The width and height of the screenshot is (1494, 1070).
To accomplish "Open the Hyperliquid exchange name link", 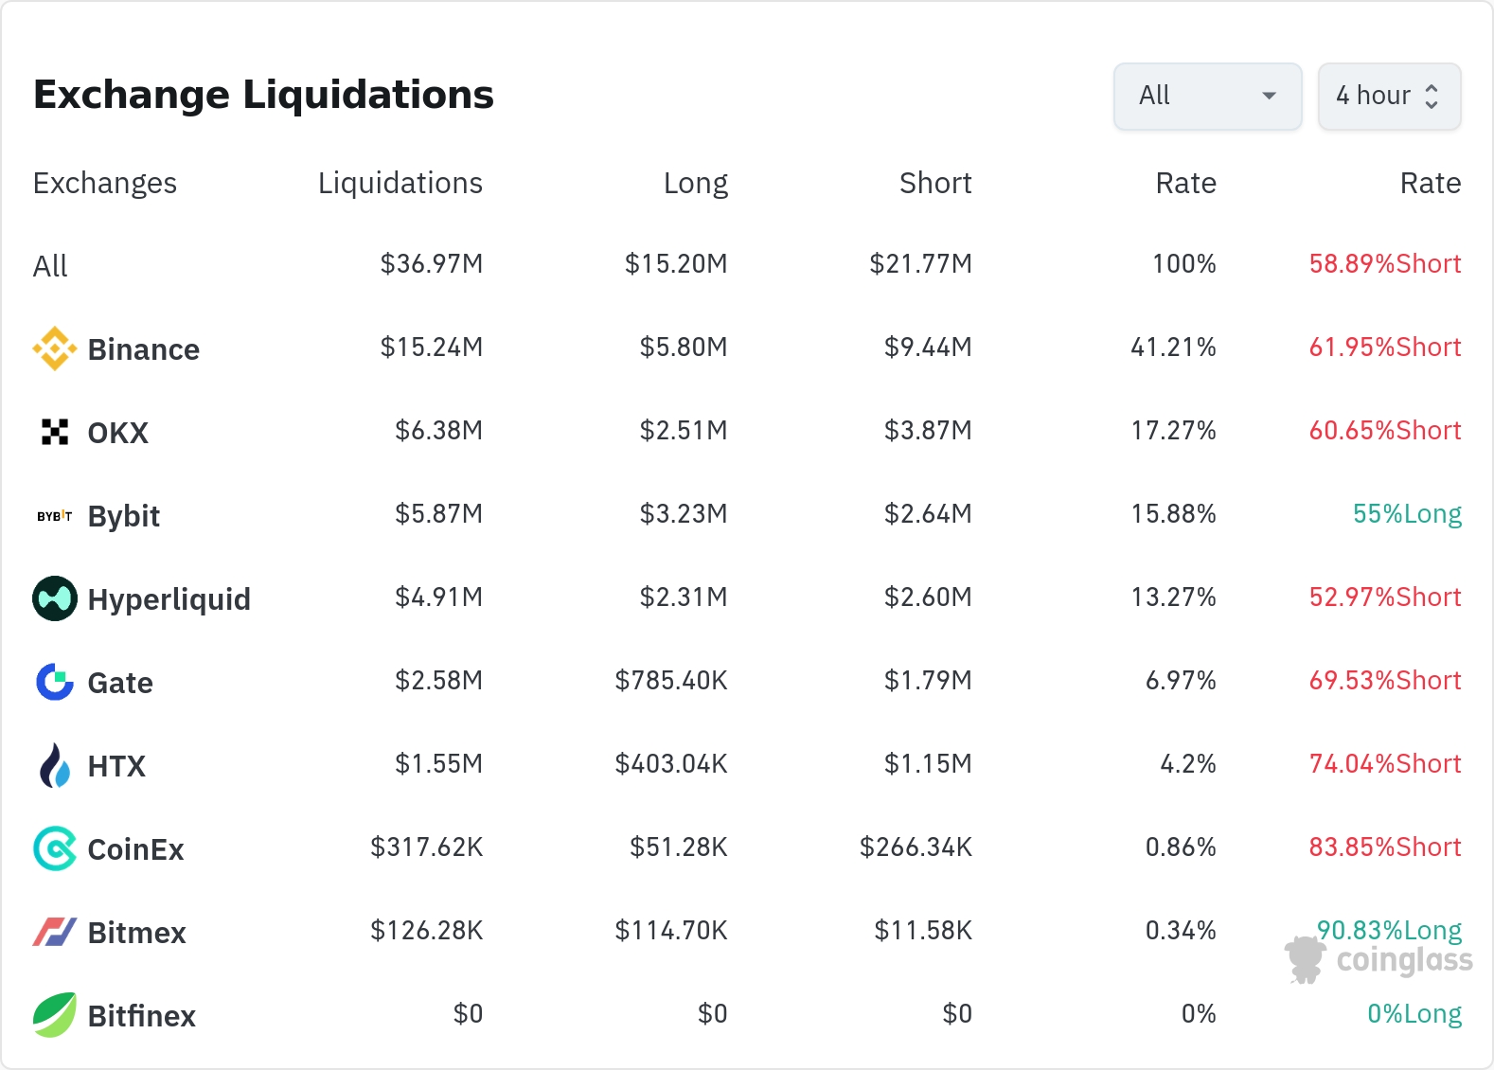I will tap(169, 599).
